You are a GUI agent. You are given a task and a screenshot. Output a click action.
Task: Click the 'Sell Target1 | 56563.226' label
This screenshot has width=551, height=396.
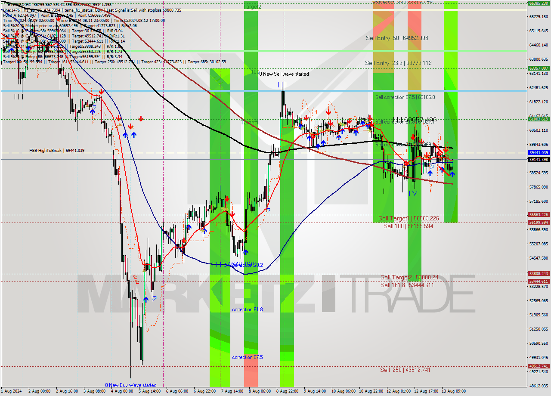(409, 219)
